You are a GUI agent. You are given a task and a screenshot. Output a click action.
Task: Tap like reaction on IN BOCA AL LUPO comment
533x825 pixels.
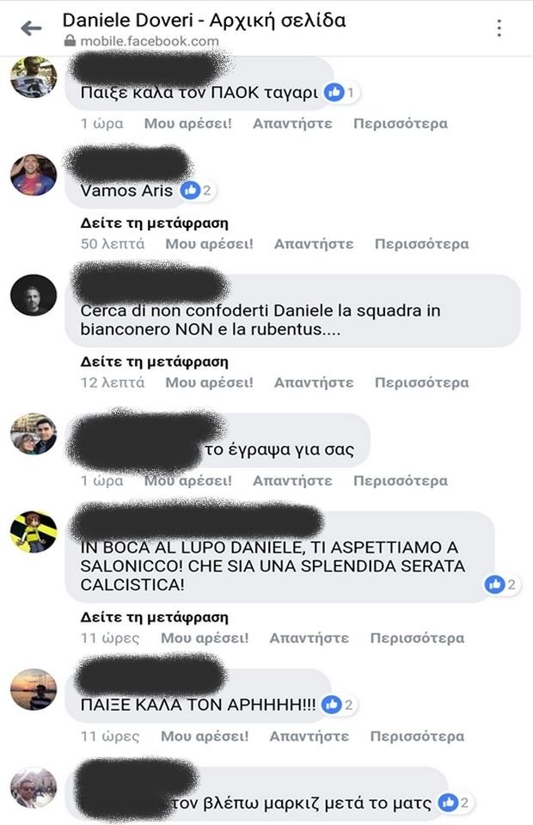coord(494,584)
